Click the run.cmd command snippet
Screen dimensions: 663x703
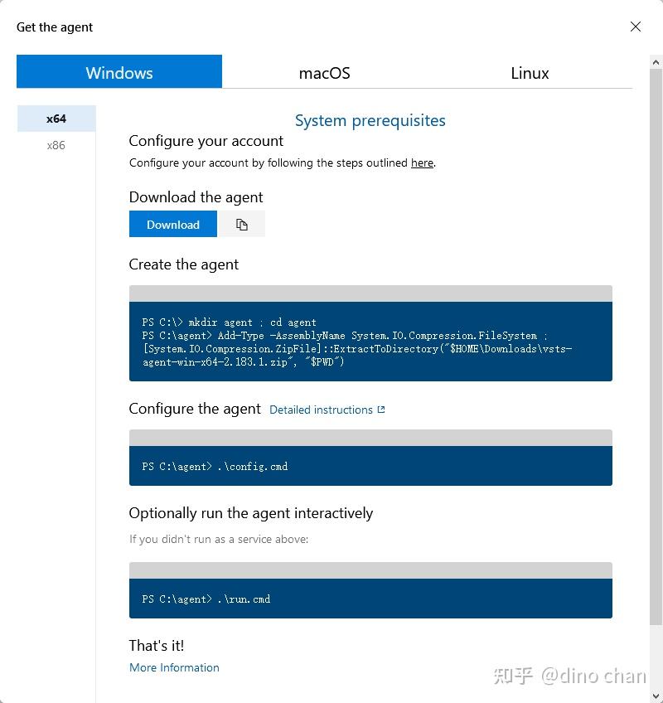click(x=370, y=599)
